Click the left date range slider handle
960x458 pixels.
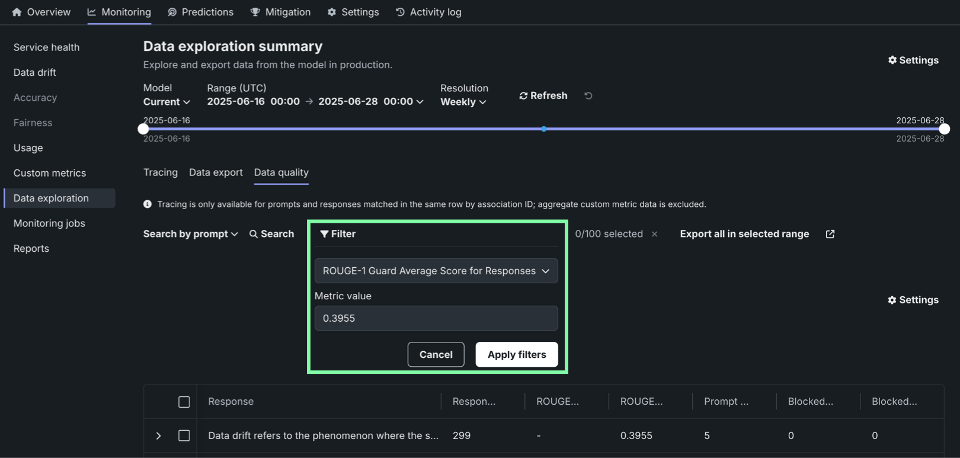tap(143, 129)
